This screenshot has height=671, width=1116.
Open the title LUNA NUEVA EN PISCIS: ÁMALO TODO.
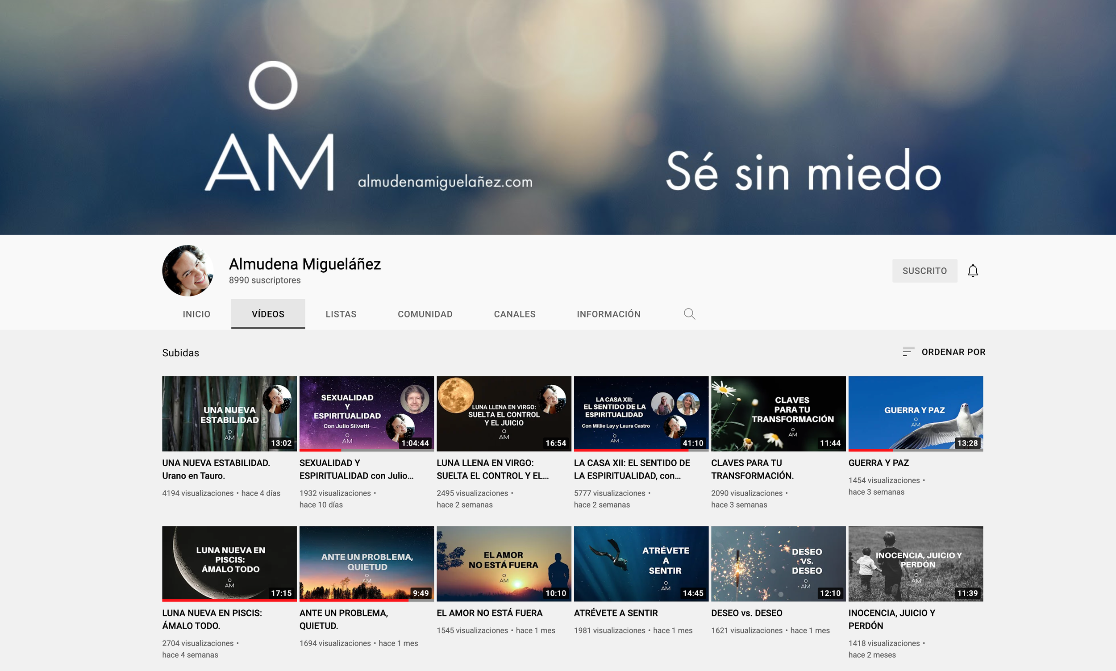tap(212, 620)
